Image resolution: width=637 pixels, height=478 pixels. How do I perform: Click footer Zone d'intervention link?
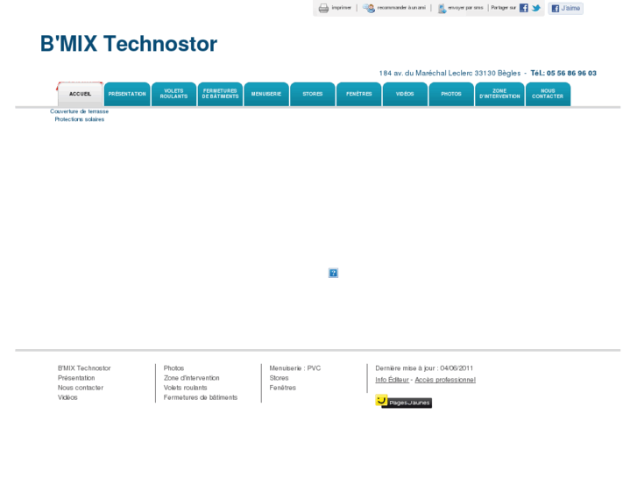tap(191, 378)
